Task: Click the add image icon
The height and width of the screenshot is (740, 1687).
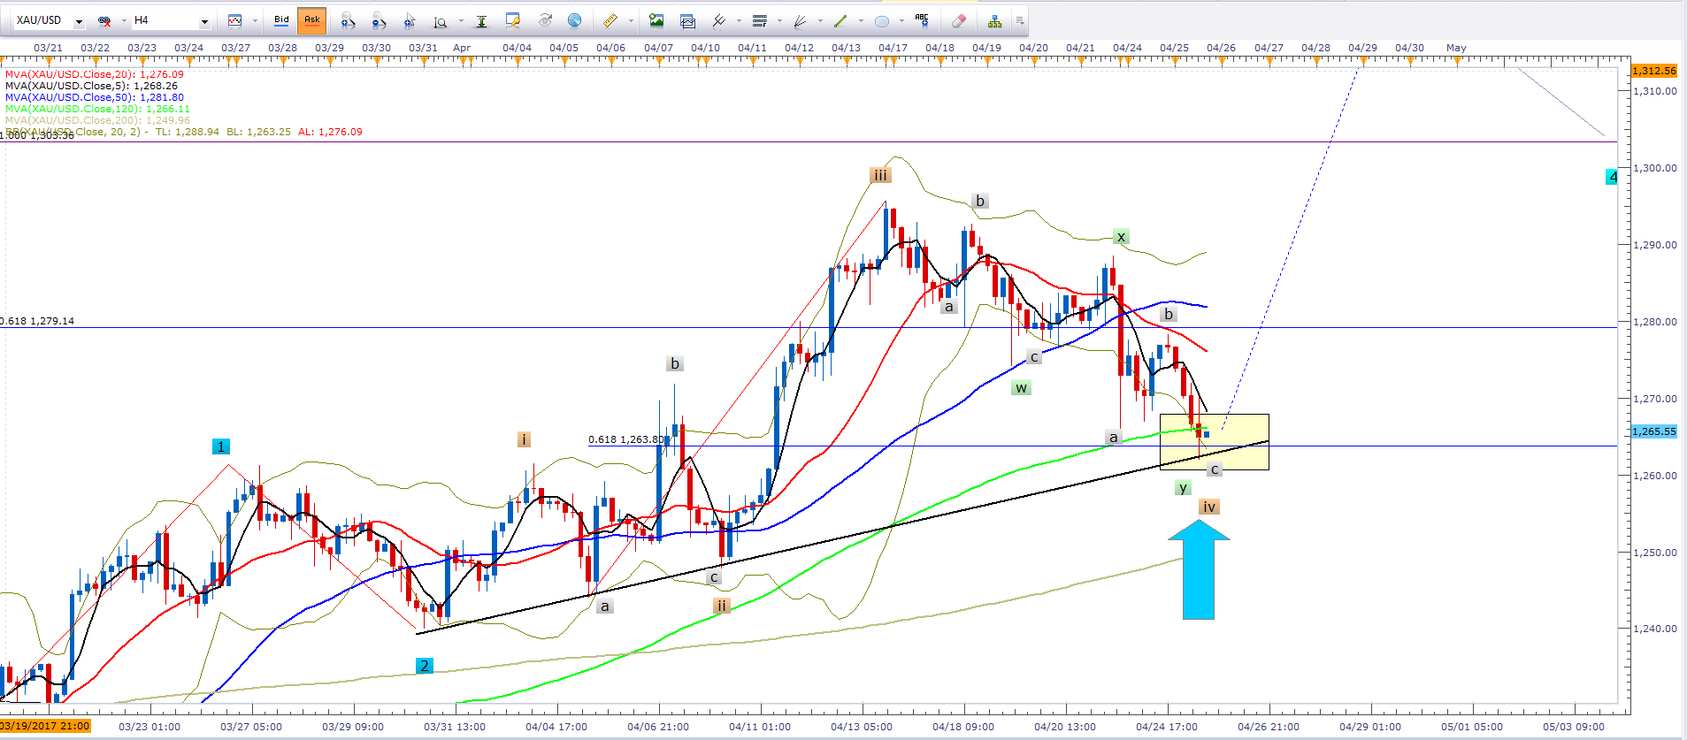Action: [x=656, y=20]
